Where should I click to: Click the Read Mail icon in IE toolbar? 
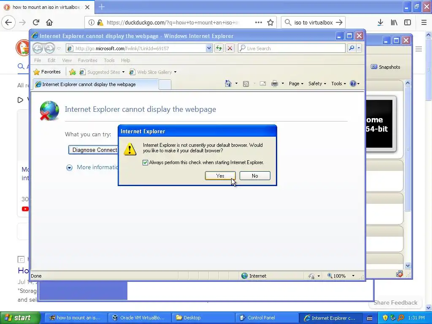pyautogui.click(x=263, y=84)
